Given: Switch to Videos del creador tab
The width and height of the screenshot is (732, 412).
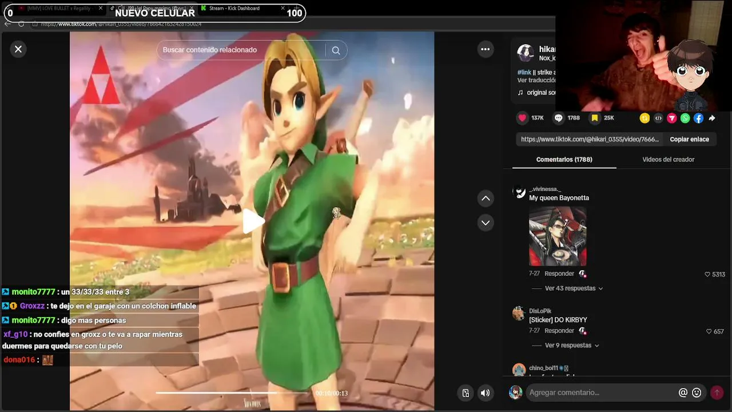Looking at the screenshot, I should pos(668,160).
